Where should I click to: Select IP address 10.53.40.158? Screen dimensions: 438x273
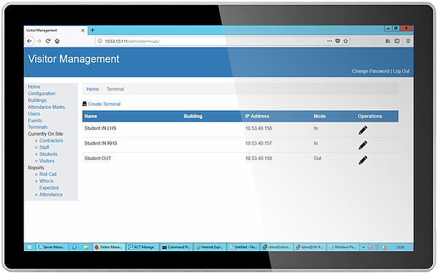(x=258, y=158)
